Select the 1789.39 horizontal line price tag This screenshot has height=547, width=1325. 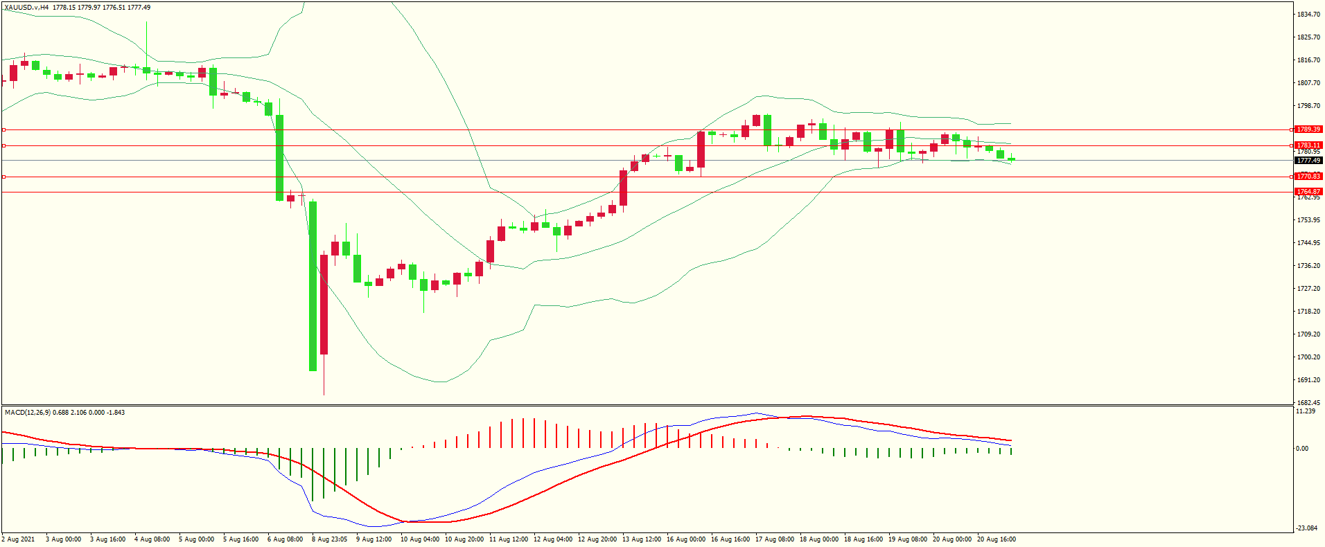[1309, 129]
